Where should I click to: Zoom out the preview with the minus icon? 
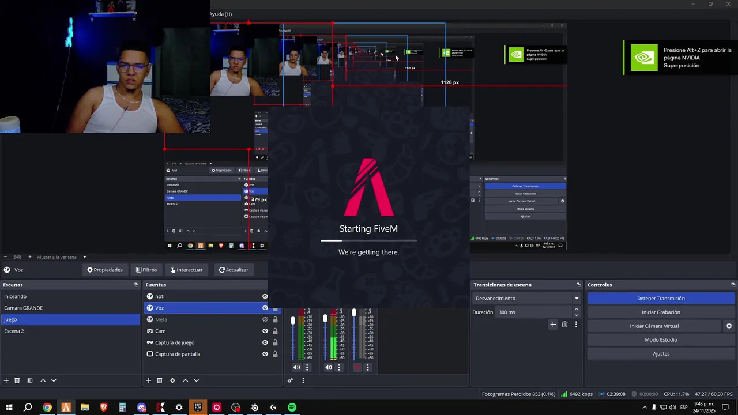(6, 257)
